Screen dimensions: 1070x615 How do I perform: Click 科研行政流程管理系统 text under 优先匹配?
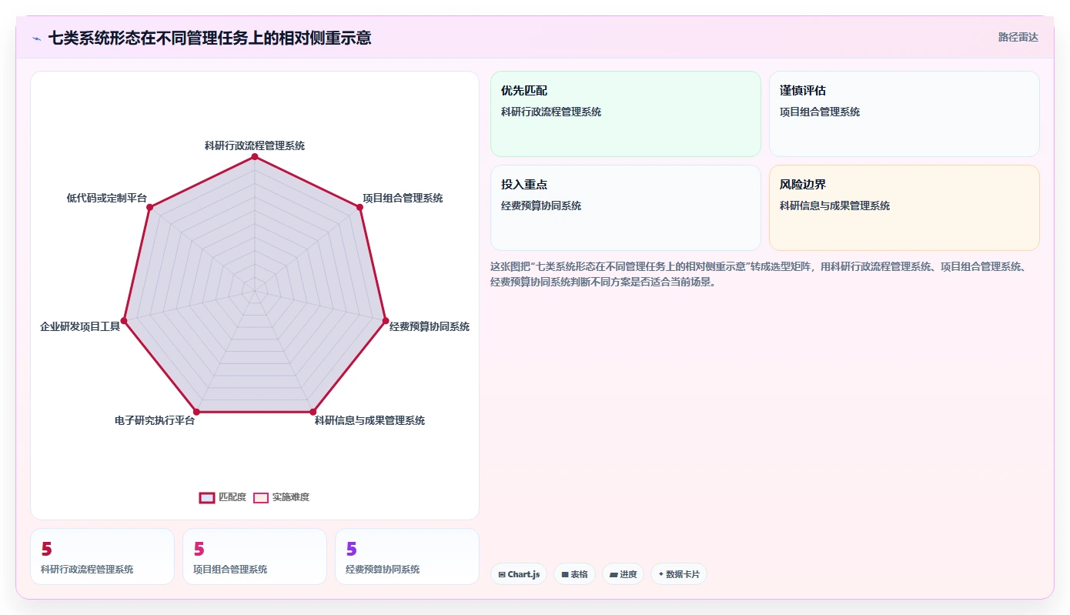[551, 112]
